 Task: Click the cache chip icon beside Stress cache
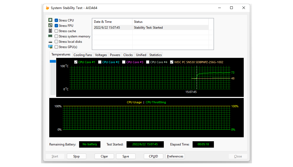point(50,31)
